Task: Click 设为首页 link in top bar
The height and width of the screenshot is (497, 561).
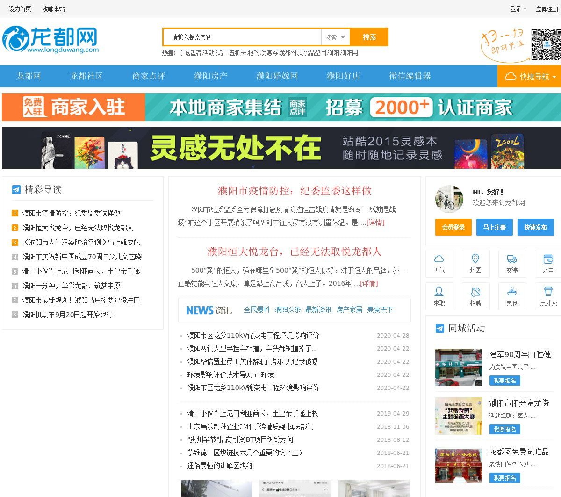Action: tap(20, 9)
